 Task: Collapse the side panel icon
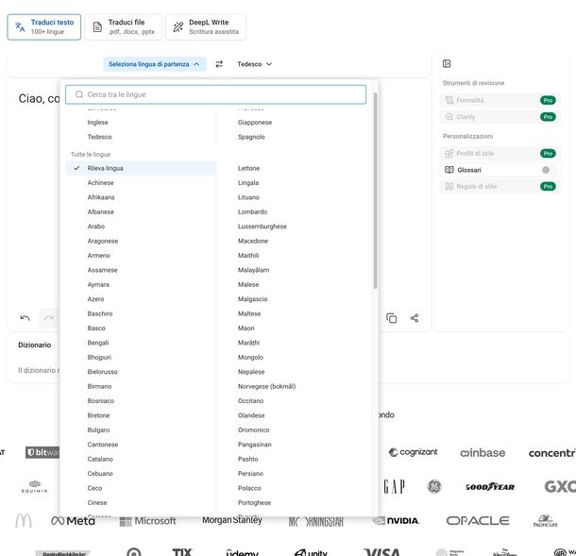[x=447, y=64]
